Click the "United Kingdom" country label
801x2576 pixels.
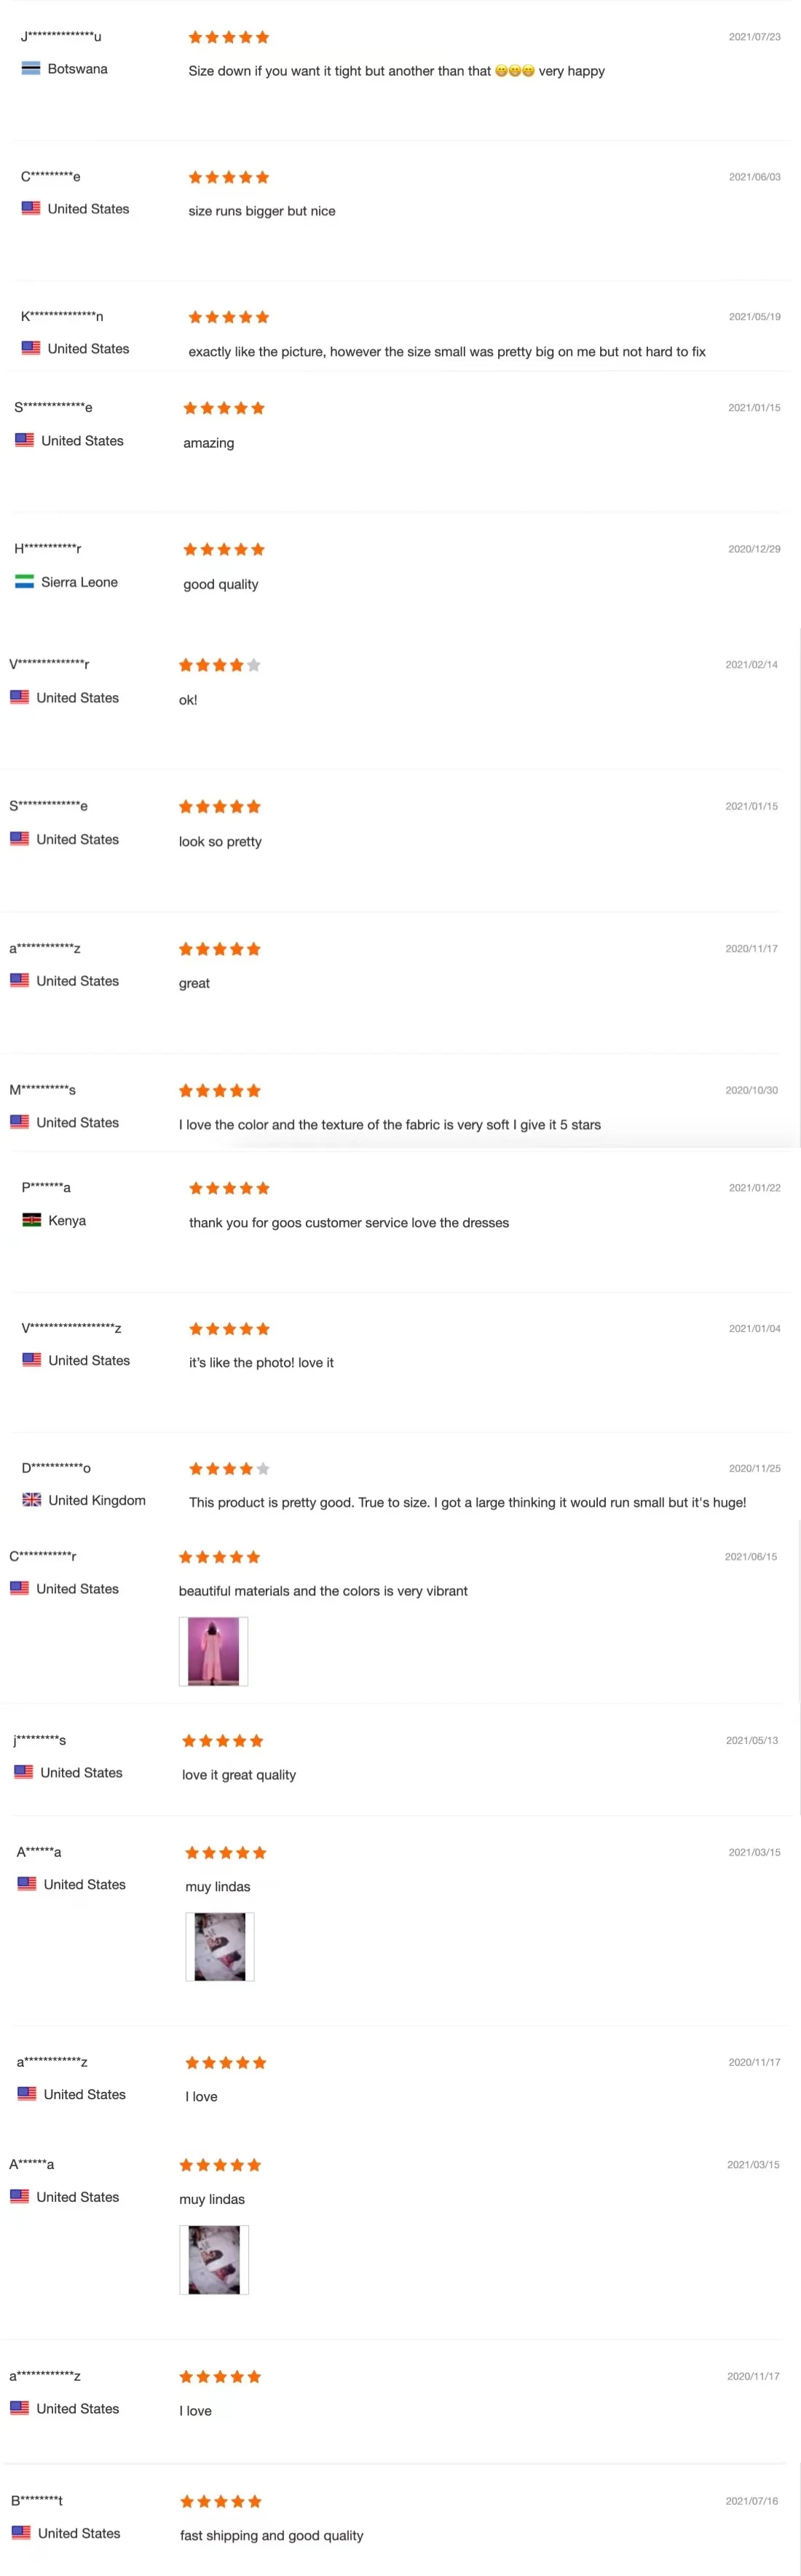(97, 1500)
